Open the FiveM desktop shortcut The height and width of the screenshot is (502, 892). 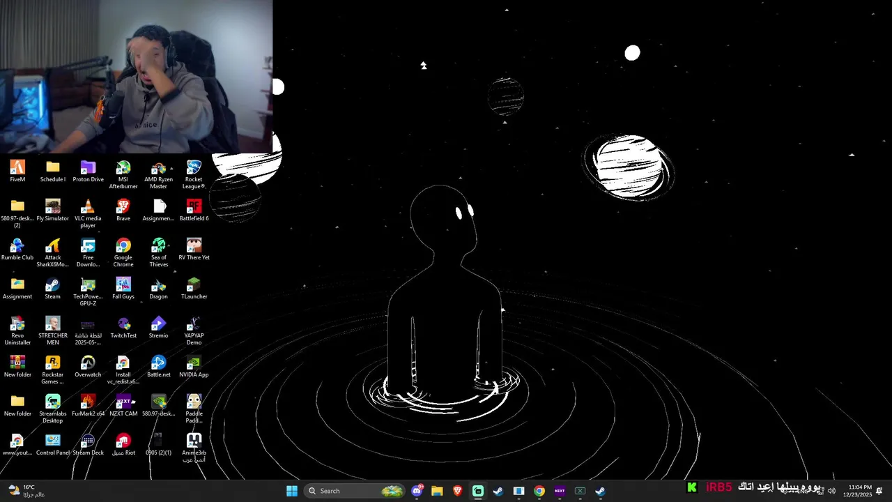[x=17, y=172]
